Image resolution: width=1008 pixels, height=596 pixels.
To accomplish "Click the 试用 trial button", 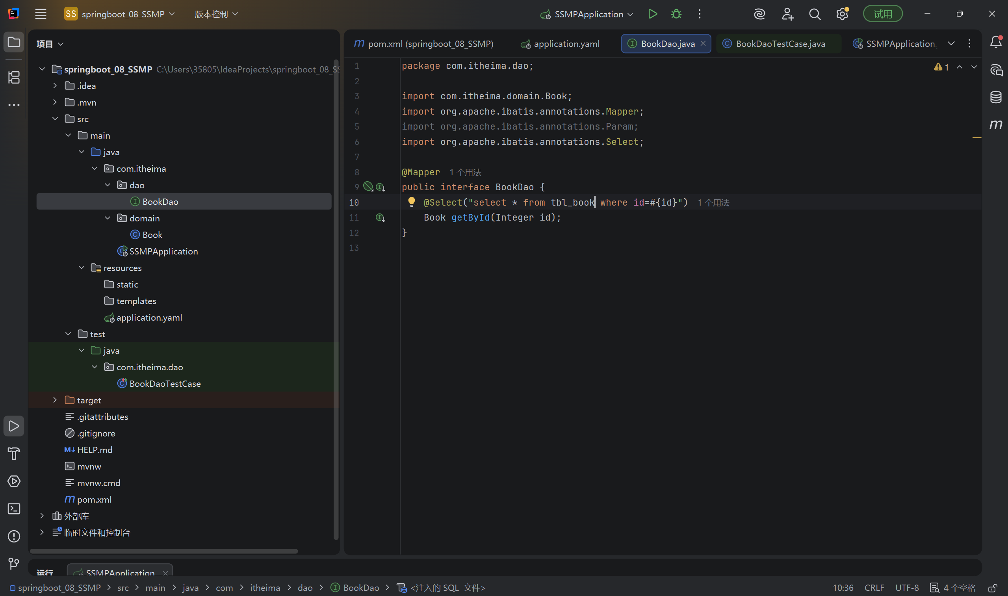I will 883,14.
